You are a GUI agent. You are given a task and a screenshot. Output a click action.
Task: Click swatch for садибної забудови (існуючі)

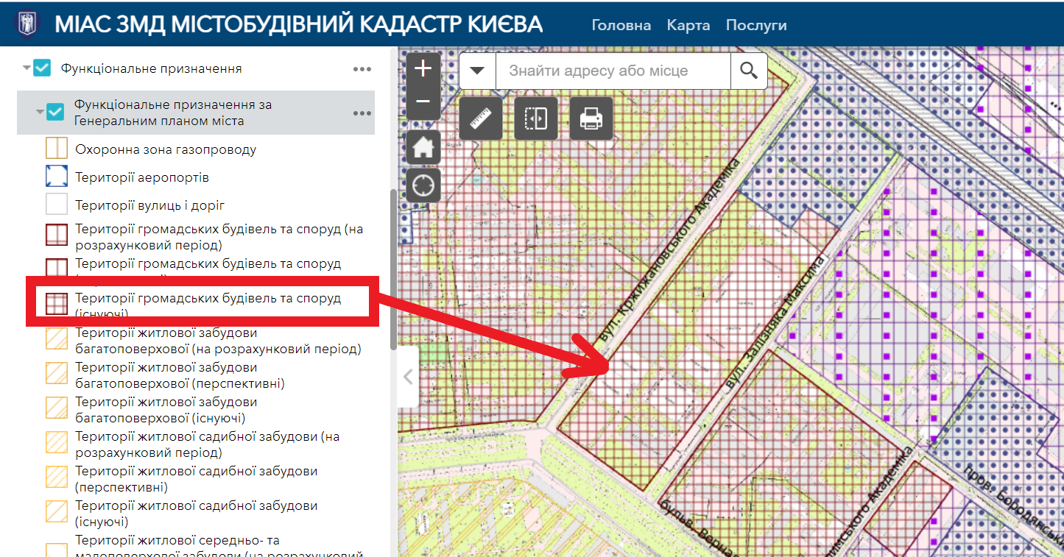click(57, 512)
